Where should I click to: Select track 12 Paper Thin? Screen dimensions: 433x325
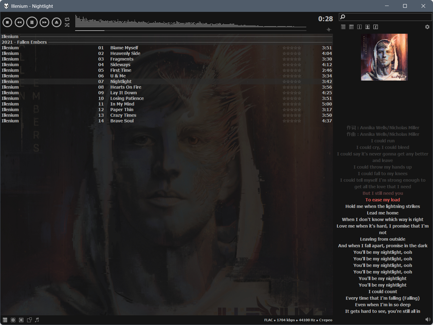pos(166,110)
